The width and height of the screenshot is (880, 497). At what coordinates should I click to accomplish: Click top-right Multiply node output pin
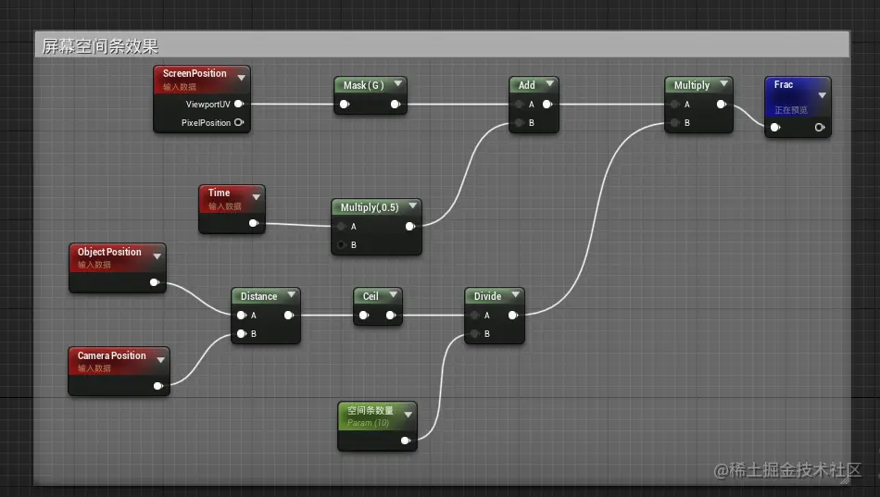pyautogui.click(x=722, y=105)
